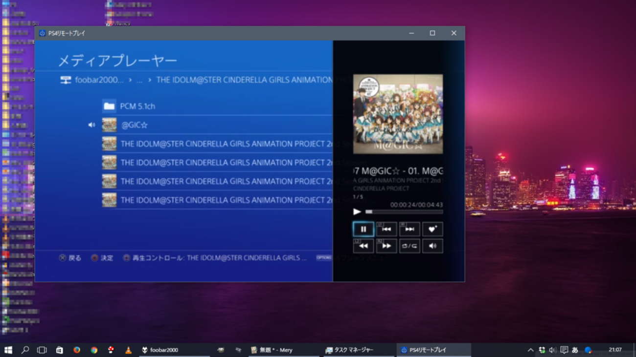The width and height of the screenshot is (636, 357).
Task: Pause the current track in the media player
Action: (363, 229)
